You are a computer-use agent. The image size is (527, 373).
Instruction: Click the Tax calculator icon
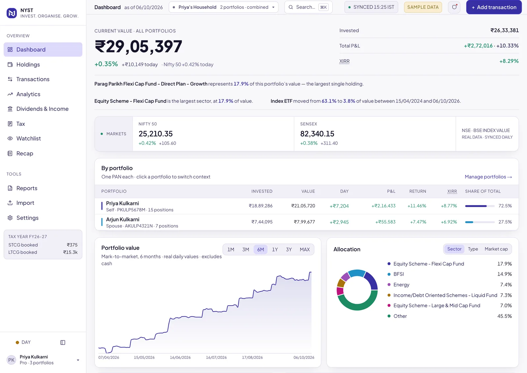[10, 124]
